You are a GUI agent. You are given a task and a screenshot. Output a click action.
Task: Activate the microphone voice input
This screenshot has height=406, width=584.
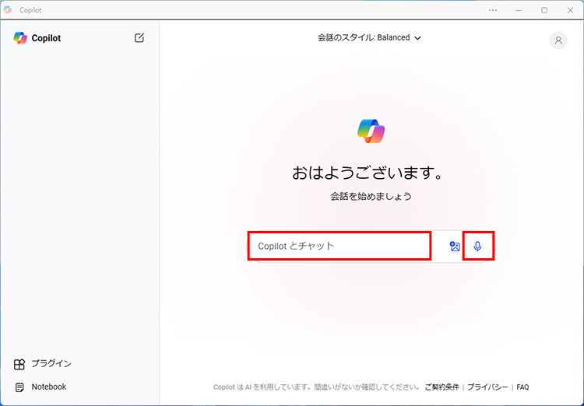click(477, 246)
